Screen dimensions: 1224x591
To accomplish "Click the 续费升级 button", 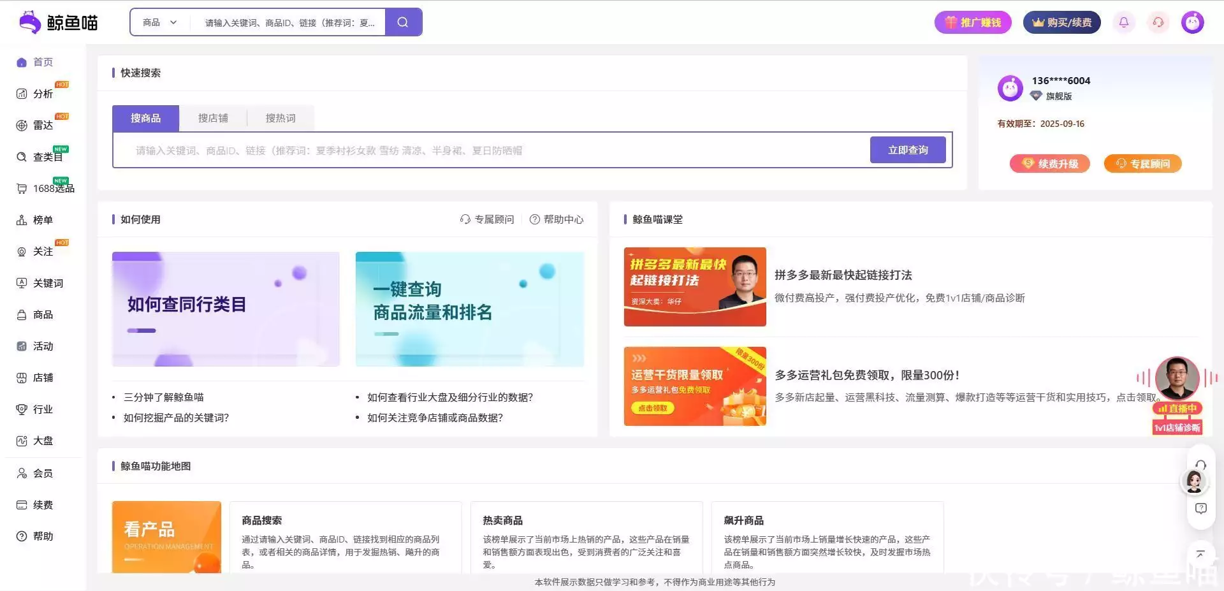I will click(1049, 164).
